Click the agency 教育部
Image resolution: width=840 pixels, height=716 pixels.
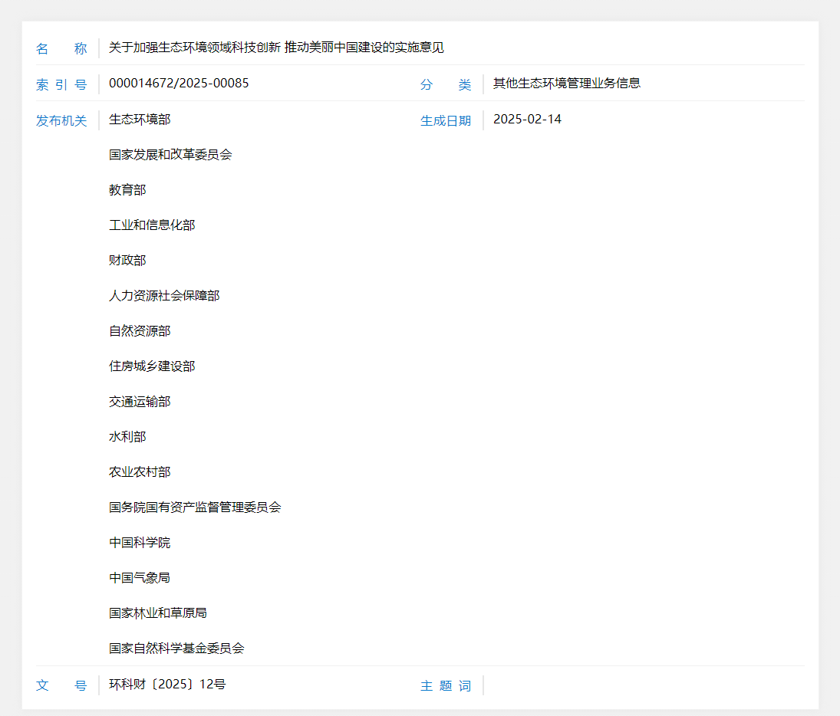127,190
